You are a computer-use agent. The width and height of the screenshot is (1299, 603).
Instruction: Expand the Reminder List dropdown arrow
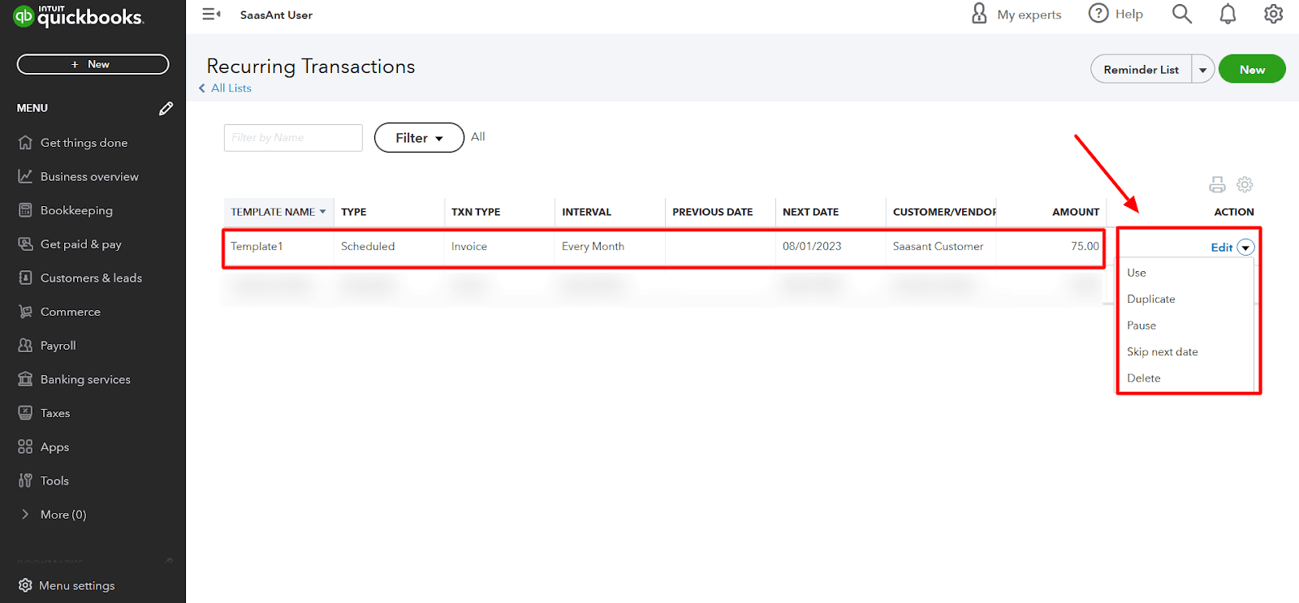(x=1203, y=70)
